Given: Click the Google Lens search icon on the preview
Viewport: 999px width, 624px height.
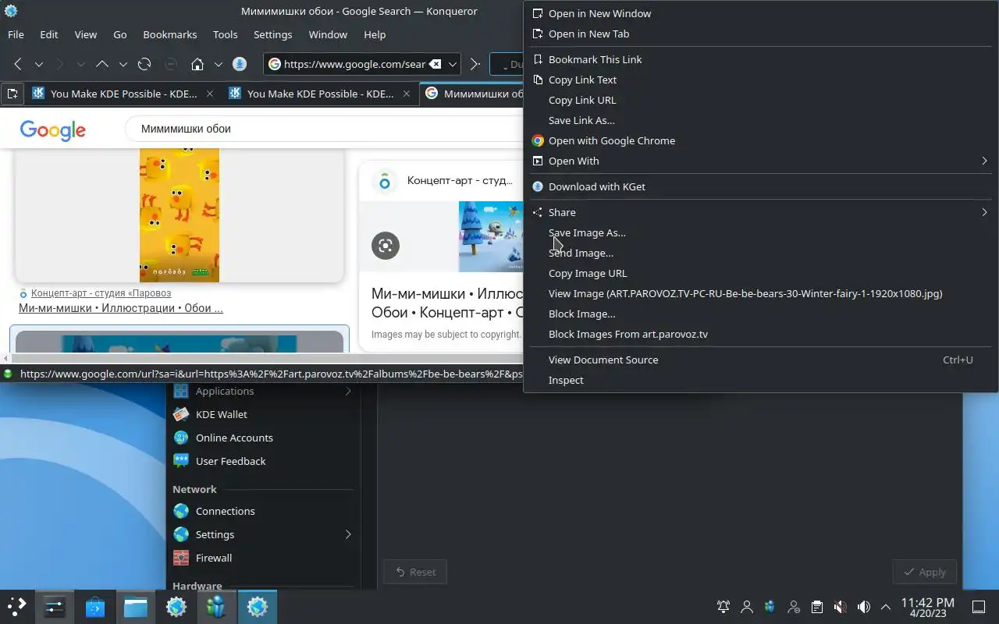Looking at the screenshot, I should [x=386, y=246].
